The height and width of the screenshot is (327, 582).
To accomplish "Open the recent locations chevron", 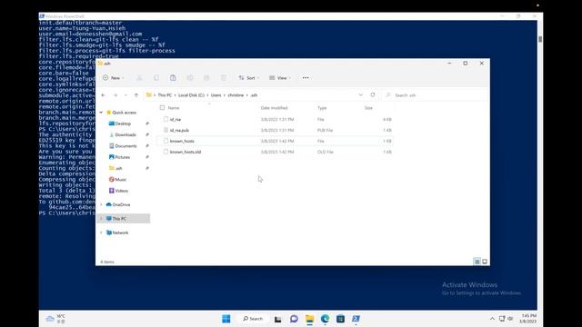I will pos(125,95).
